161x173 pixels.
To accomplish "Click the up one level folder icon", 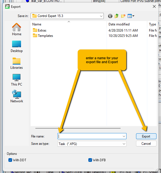I will [x=116, y=16].
